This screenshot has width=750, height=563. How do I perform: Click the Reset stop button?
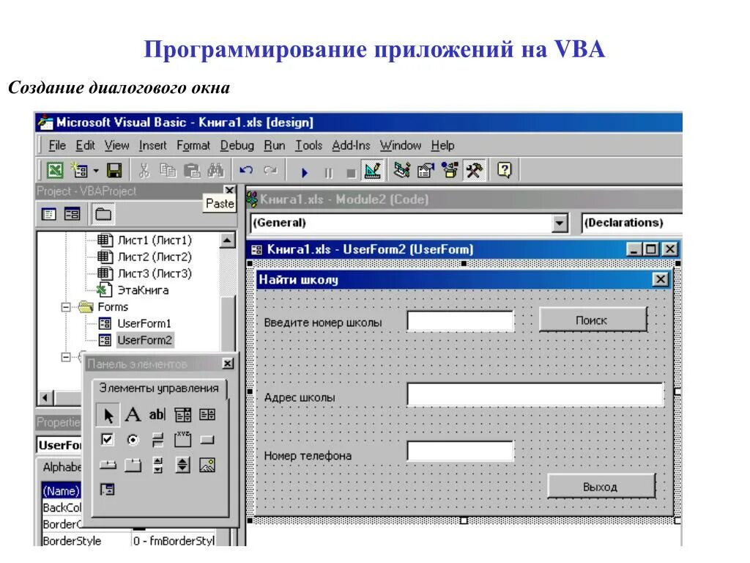click(351, 173)
